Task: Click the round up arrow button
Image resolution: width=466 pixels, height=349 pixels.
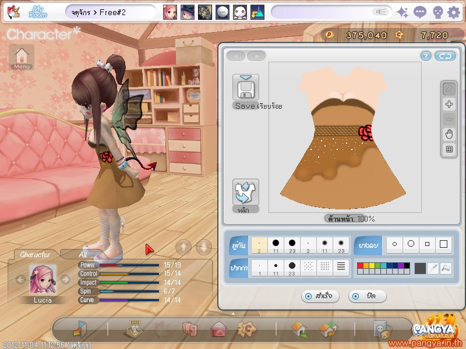Action: point(183,247)
